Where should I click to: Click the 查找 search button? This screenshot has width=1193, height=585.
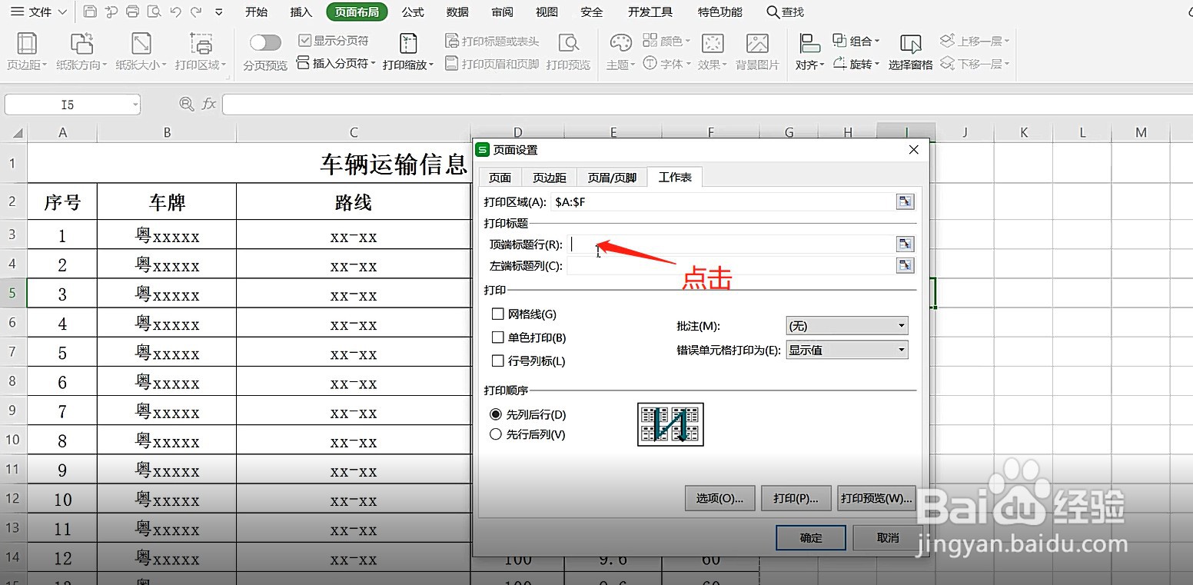tap(785, 12)
